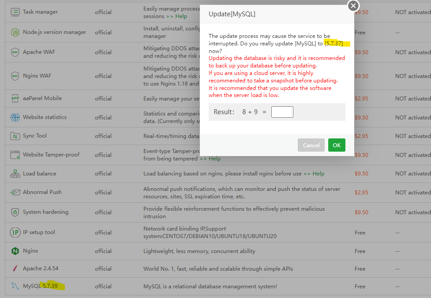Click the Node.js version manager icon
This screenshot has width=431, height=298.
point(14,32)
